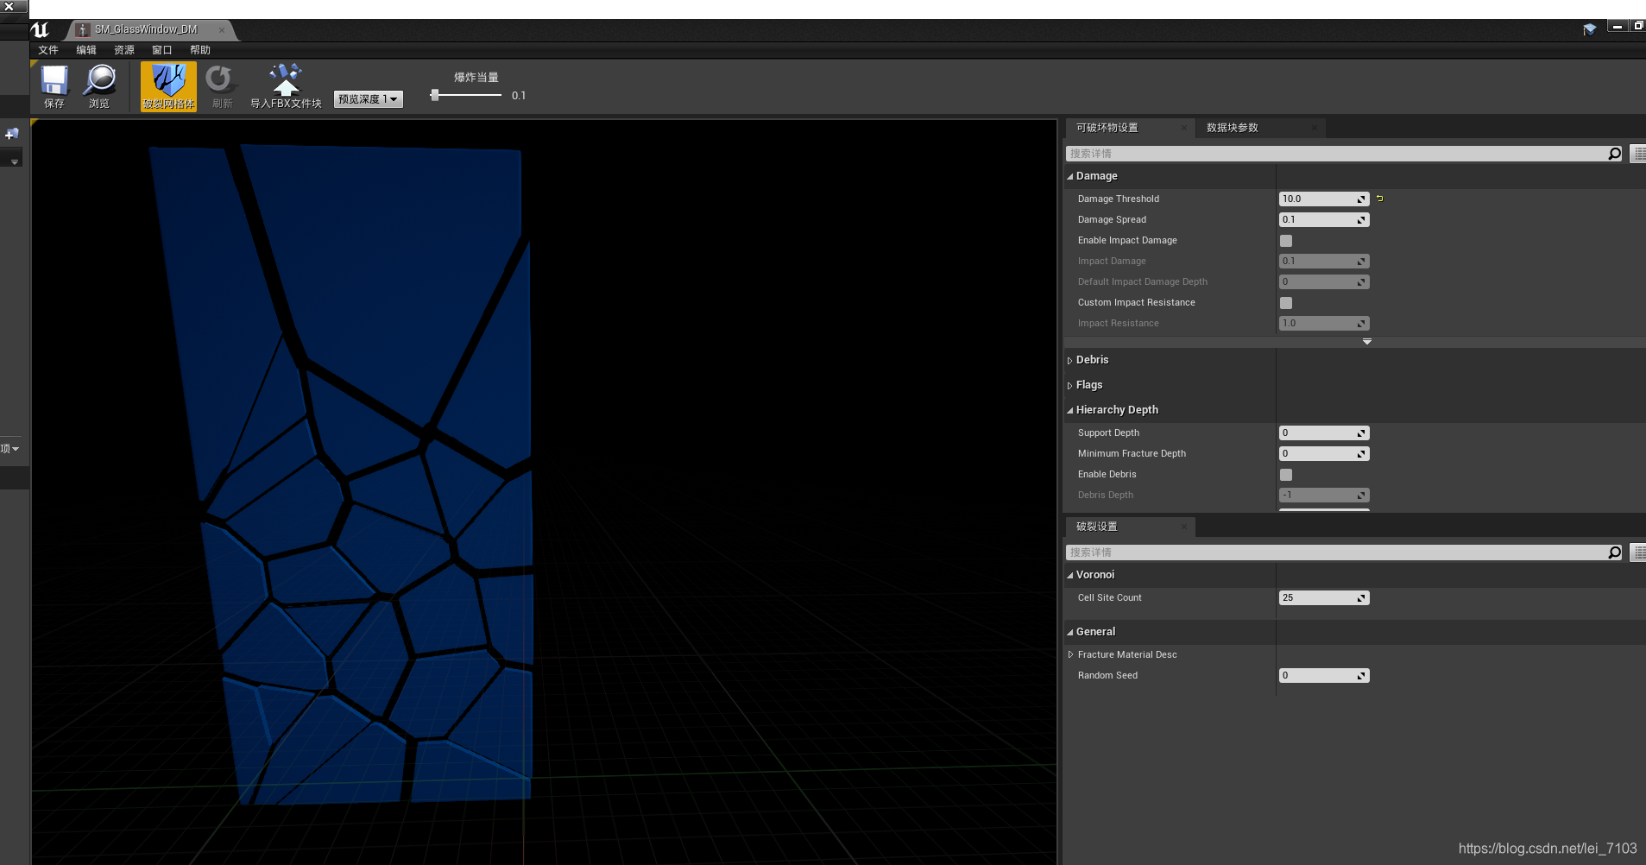
Task: Click the Cell Site Count field
Action: [1323, 597]
